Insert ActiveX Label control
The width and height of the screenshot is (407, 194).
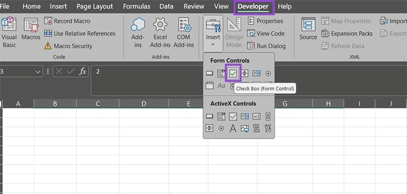pyautogui.click(x=233, y=128)
